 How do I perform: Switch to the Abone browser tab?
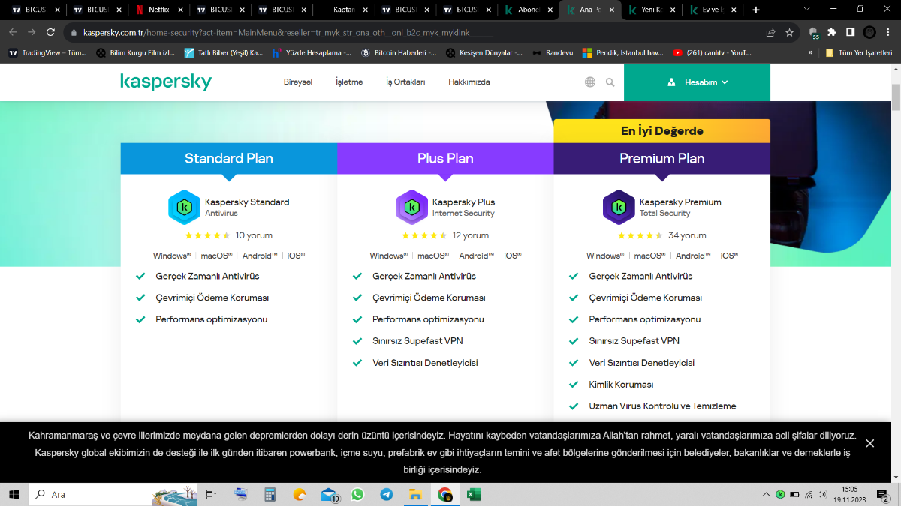(529, 10)
